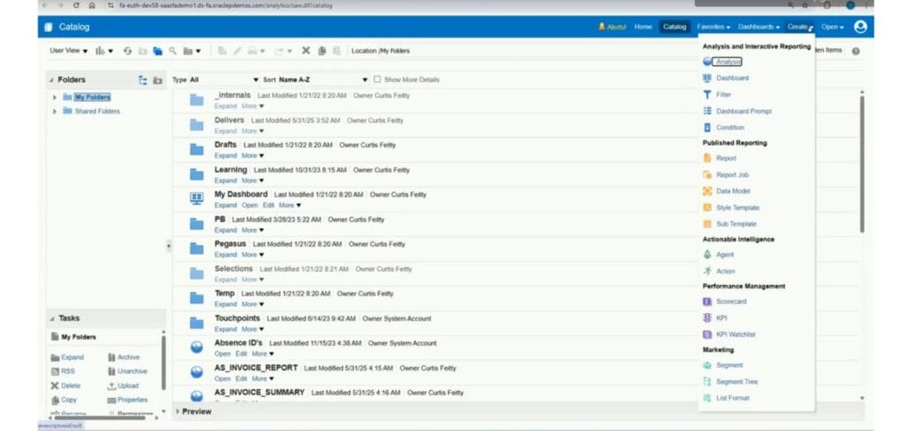Click the Data Model icon
Image resolution: width=912 pixels, height=431 pixels.
click(707, 191)
